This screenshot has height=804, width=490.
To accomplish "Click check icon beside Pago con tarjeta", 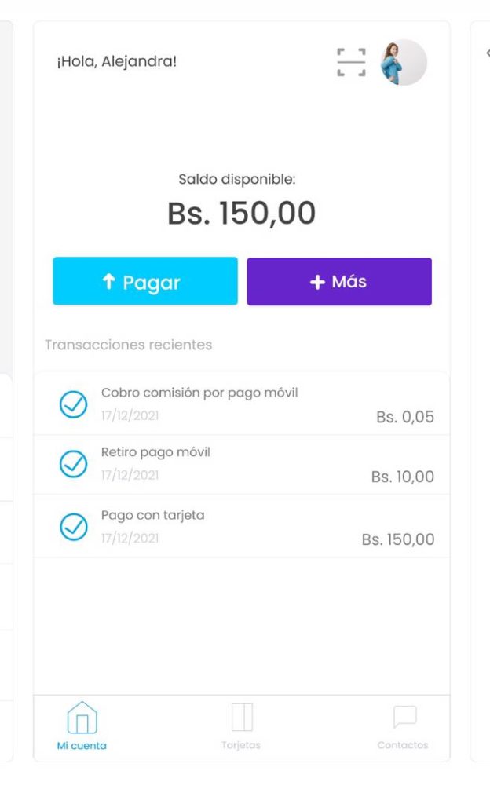I will (74, 527).
